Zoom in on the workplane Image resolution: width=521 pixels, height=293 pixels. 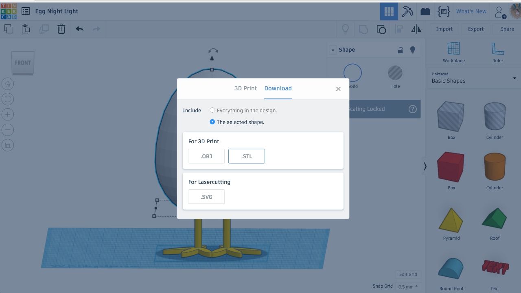tap(7, 114)
